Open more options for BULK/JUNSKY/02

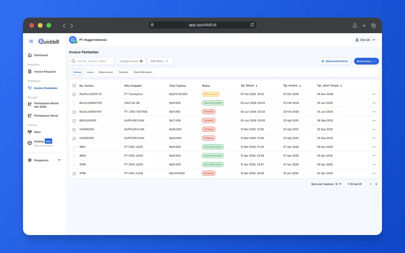click(374, 103)
